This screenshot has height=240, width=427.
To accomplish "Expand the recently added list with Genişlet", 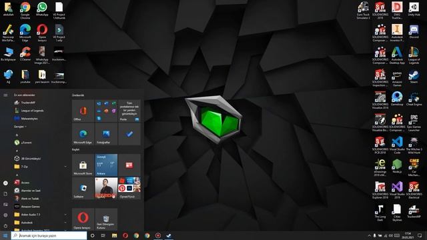I will (x=21, y=127).
